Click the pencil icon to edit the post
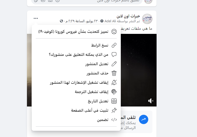The width and height of the screenshot is (197, 137). click(114, 64)
